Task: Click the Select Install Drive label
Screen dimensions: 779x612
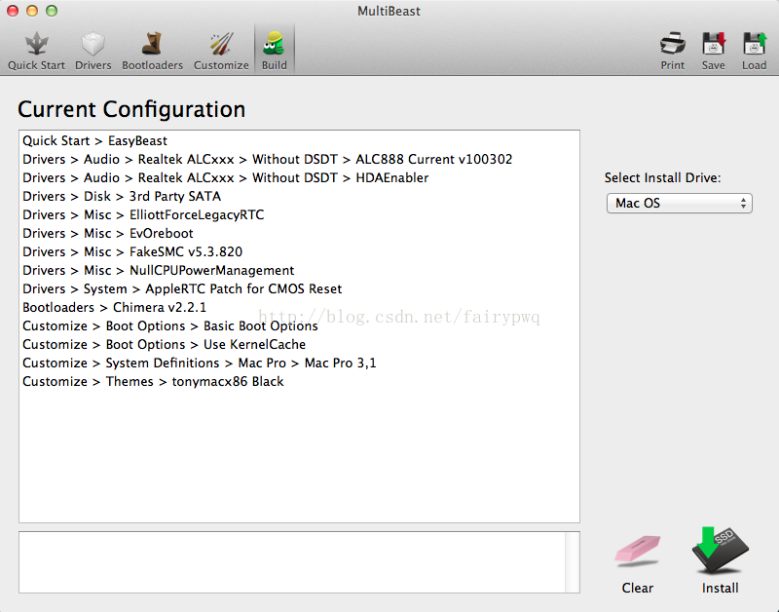Action: (662, 178)
